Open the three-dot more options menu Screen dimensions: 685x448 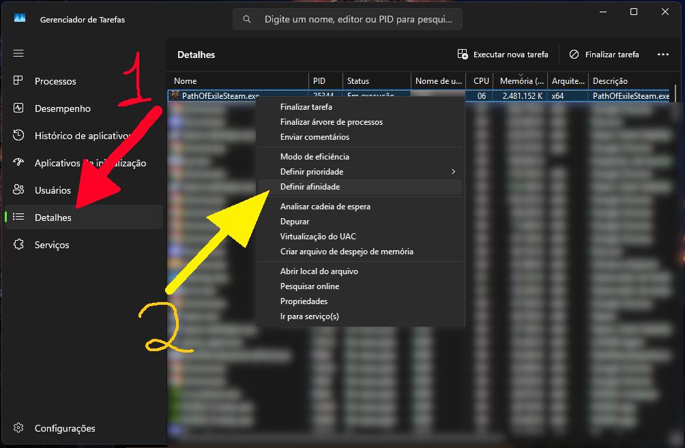click(x=662, y=54)
